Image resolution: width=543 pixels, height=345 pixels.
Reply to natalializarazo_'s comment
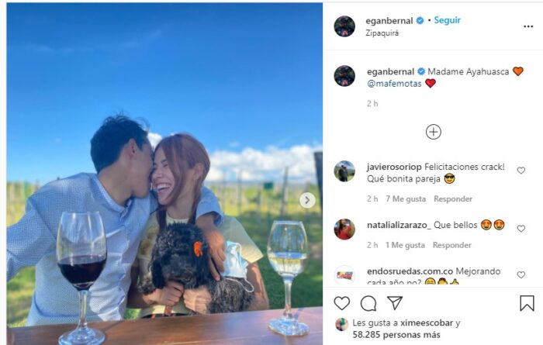[x=452, y=245]
